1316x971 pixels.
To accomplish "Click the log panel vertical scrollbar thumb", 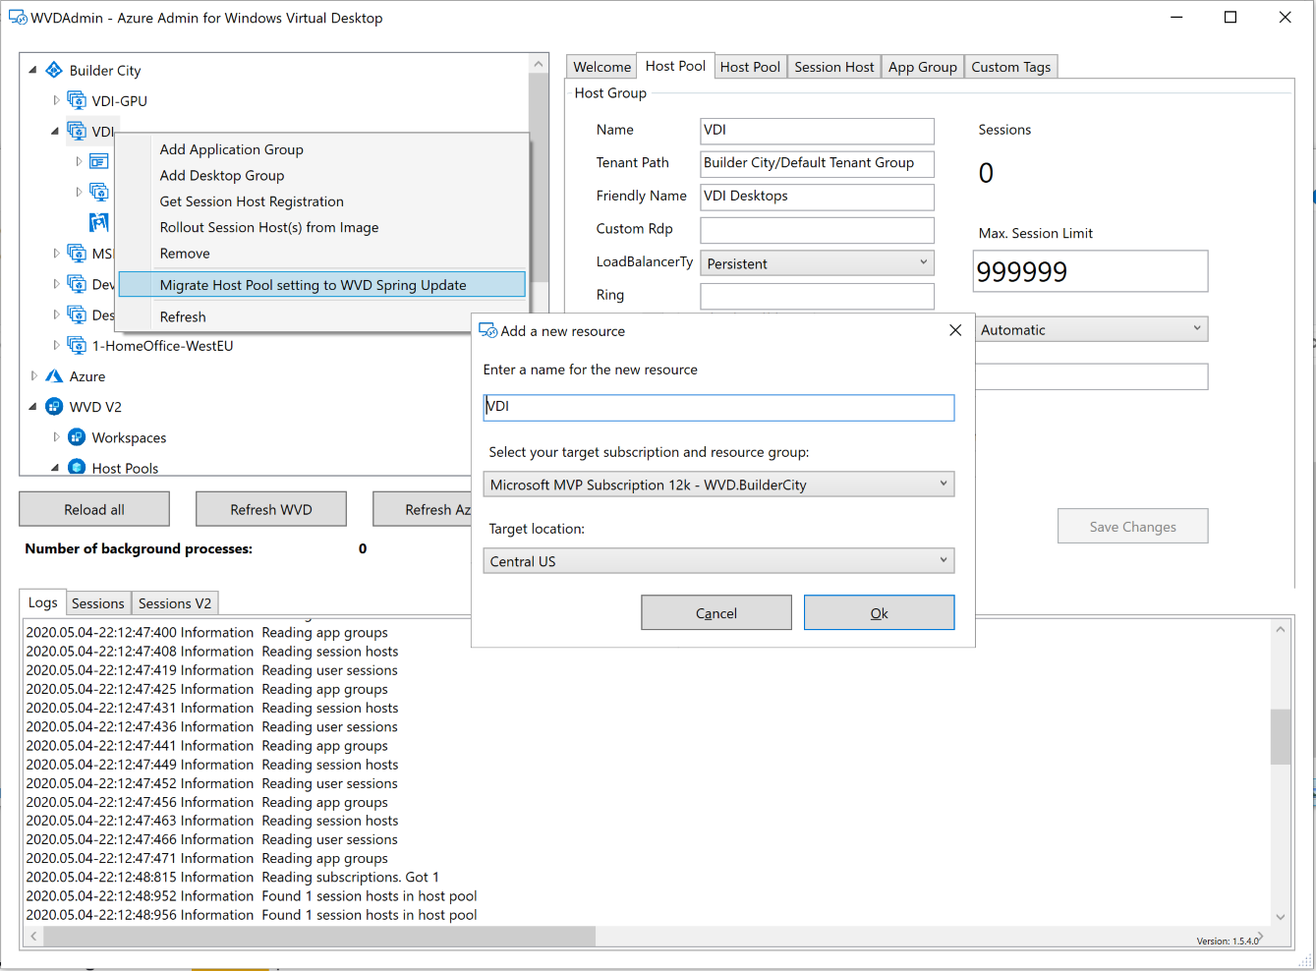I will [1280, 736].
